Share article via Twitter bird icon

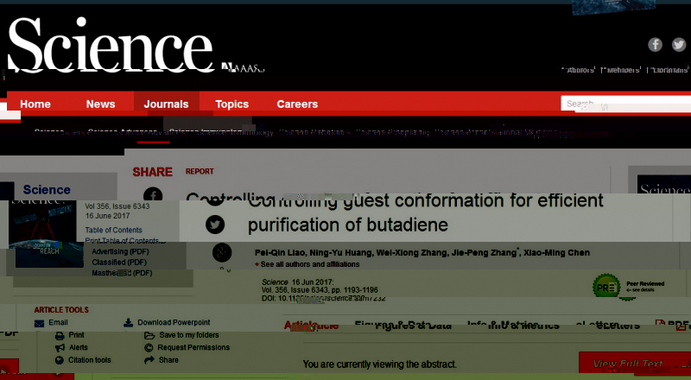click(215, 225)
